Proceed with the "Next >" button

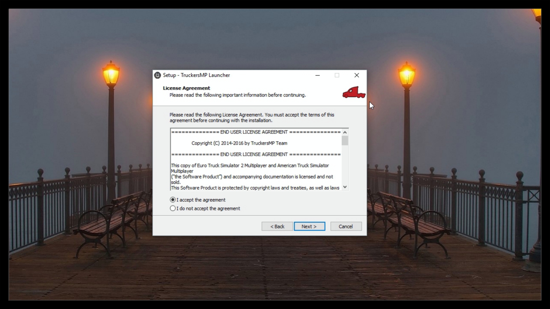310,226
